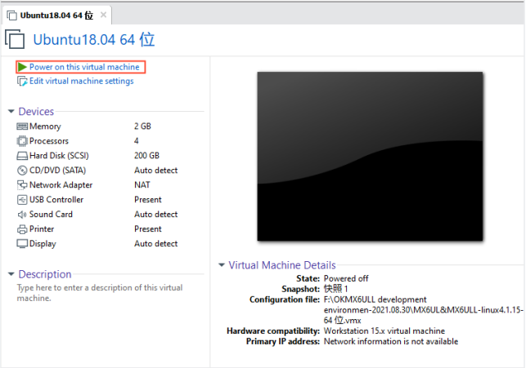Select the Display monitor icon
The width and height of the screenshot is (526, 368).
pyautogui.click(x=23, y=244)
